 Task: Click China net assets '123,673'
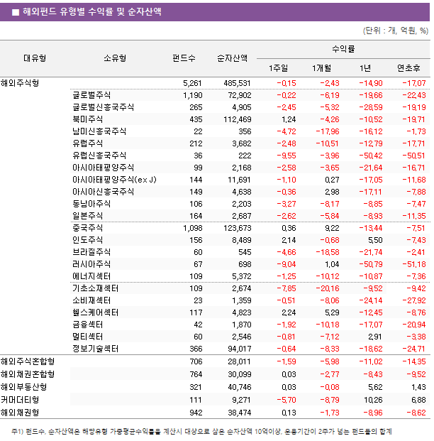(238, 228)
